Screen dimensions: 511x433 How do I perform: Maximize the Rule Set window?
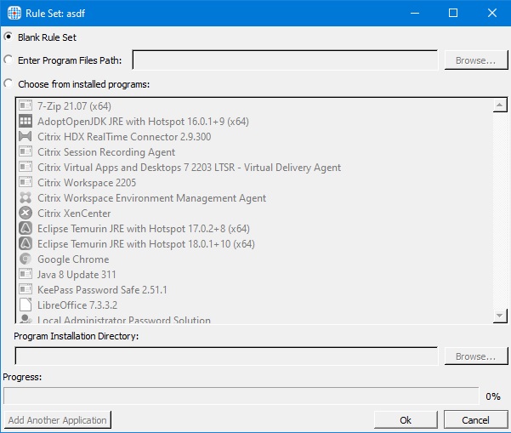point(453,13)
